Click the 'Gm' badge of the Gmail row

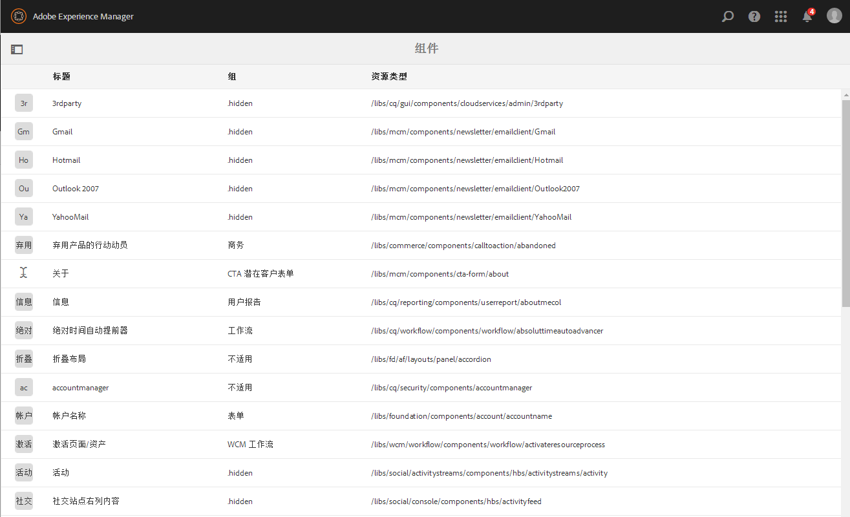tap(24, 132)
